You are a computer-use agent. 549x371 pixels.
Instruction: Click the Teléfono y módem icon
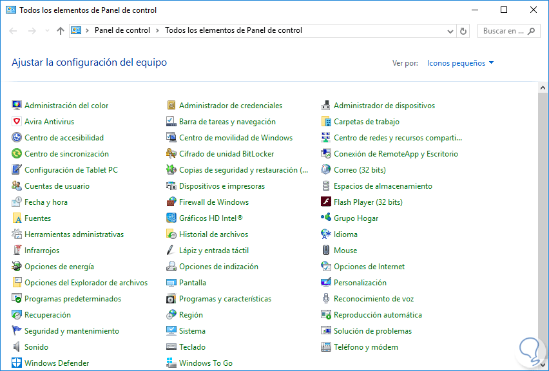pyautogui.click(x=325, y=347)
